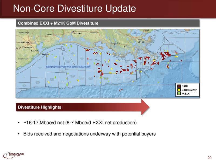Select the 'M21K' legend label
This screenshot has height=162, width=216.
pyautogui.click(x=185, y=94)
